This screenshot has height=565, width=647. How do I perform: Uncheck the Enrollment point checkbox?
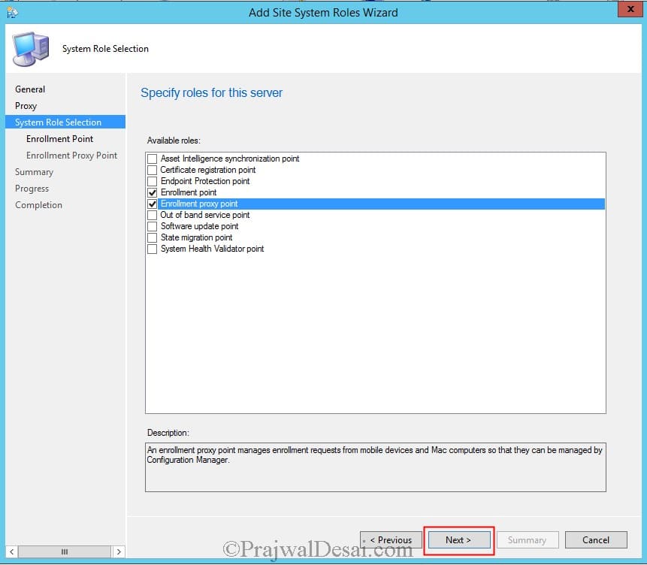pos(153,193)
